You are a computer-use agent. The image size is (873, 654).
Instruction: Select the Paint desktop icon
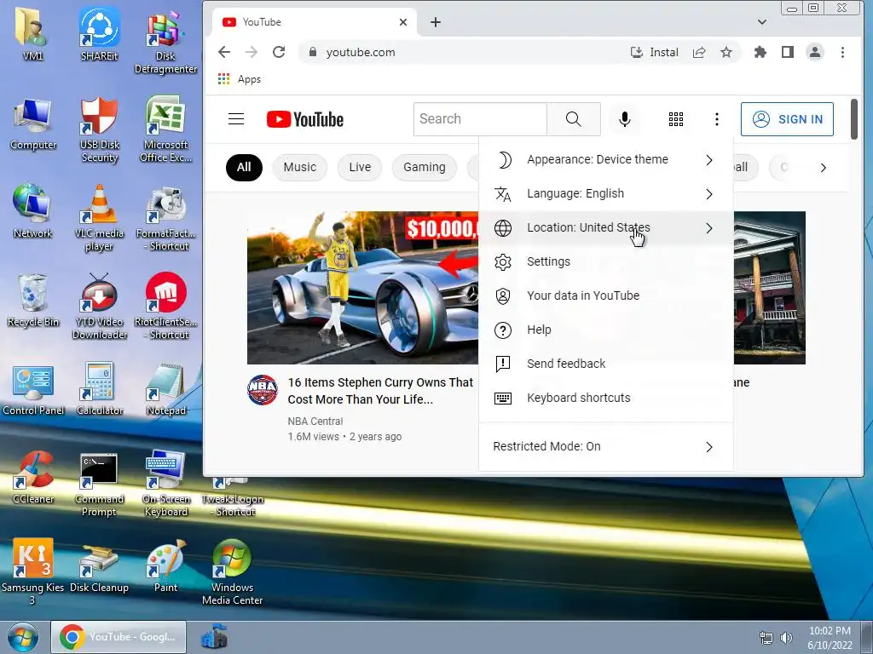[x=165, y=565]
